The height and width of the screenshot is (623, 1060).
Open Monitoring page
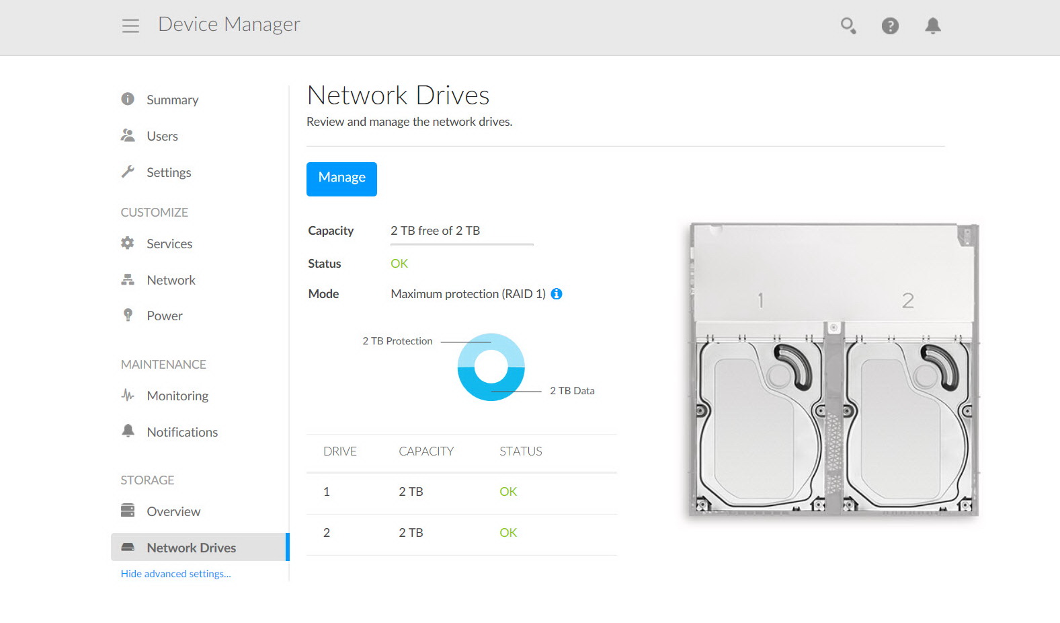coord(177,396)
